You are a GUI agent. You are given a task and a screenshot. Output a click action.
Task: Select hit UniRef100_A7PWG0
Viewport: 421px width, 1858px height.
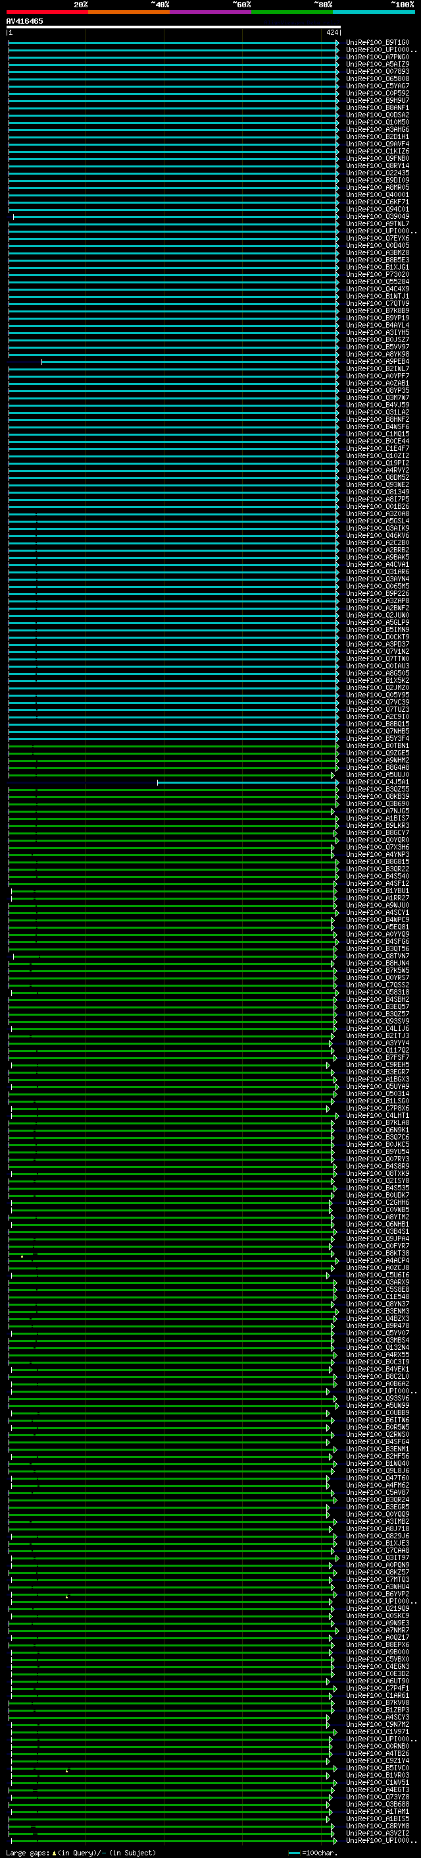(378, 57)
